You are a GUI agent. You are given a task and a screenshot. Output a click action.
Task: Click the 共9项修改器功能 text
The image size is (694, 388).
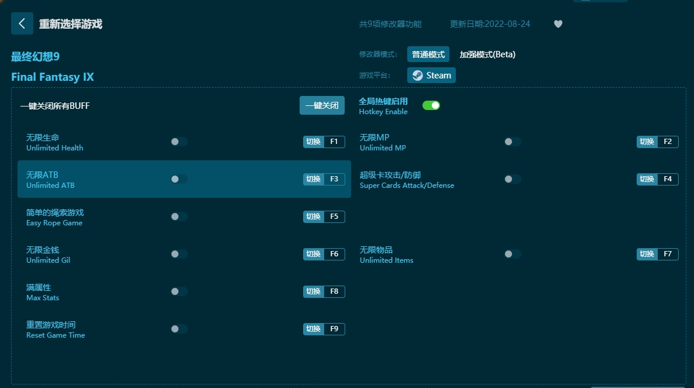pyautogui.click(x=390, y=24)
